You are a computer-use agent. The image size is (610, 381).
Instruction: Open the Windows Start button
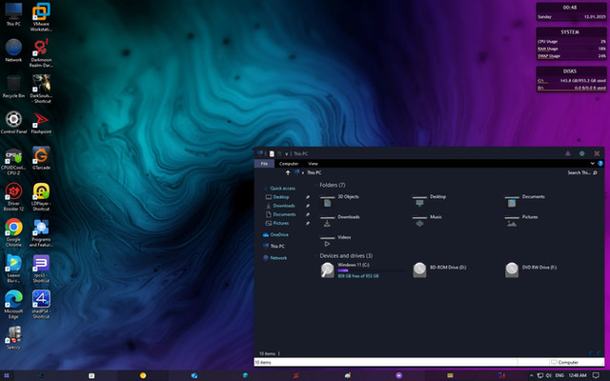tap(7, 375)
